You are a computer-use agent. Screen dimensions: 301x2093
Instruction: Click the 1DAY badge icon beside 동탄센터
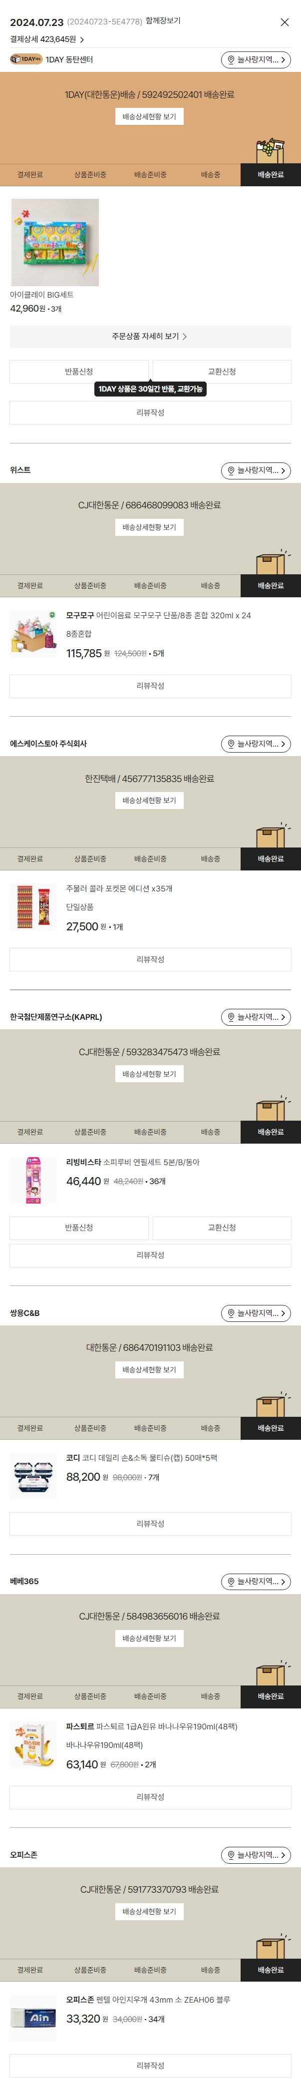(x=26, y=59)
